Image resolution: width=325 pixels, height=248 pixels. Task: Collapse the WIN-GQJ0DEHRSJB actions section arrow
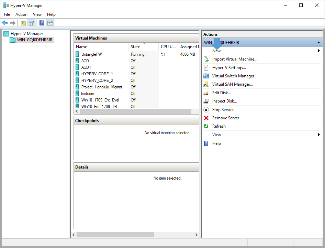point(318,43)
